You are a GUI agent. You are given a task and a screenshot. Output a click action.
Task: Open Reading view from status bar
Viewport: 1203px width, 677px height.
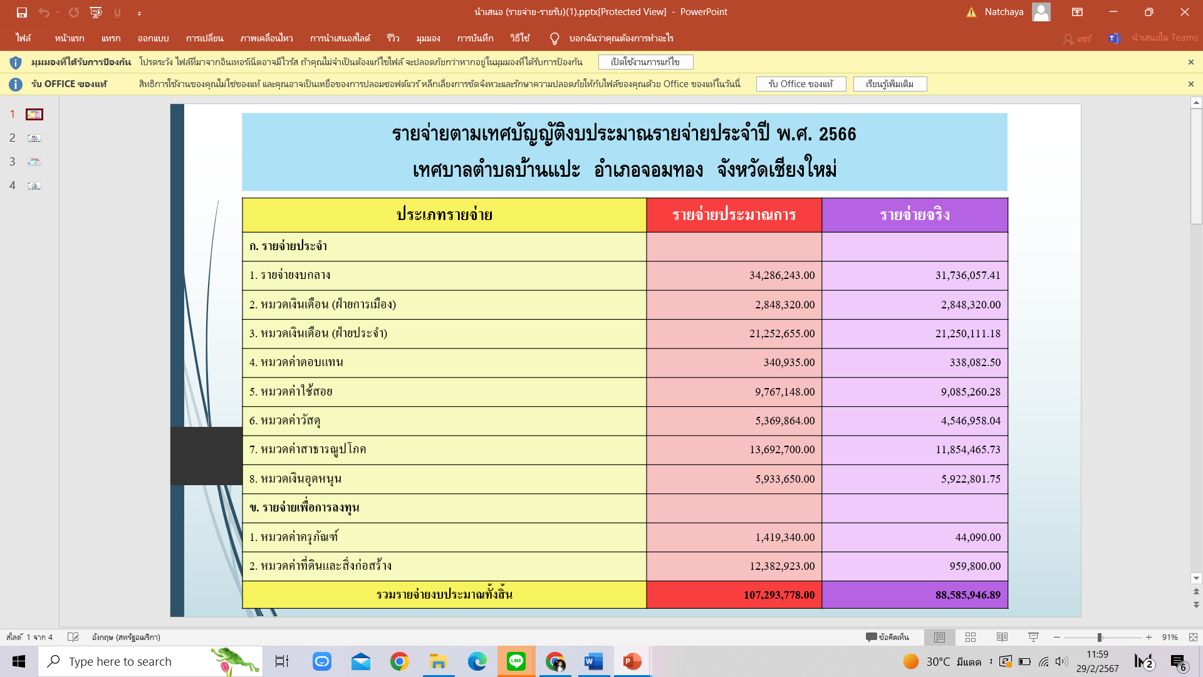[x=1002, y=637]
